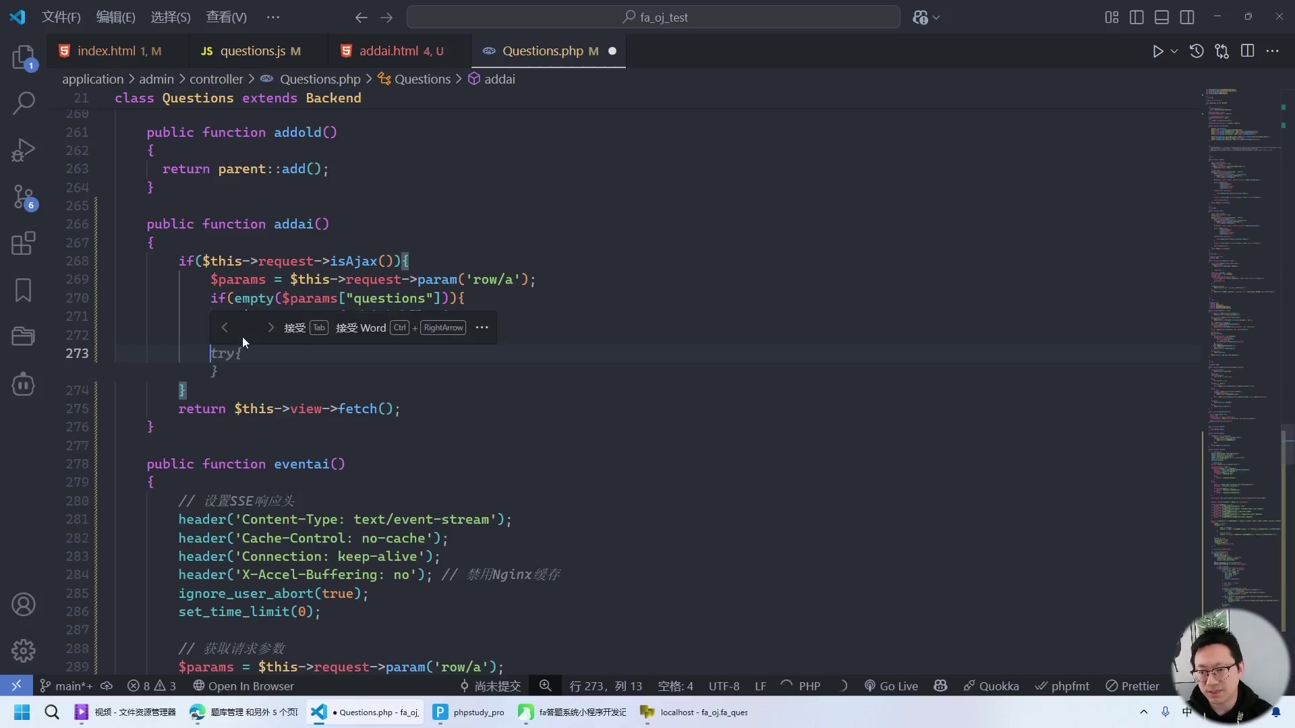Toggle the bottom panel layout
This screenshot has width=1295, height=728.
tap(1161, 18)
